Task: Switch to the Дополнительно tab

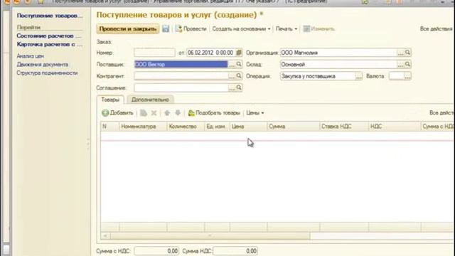Action: pos(150,100)
